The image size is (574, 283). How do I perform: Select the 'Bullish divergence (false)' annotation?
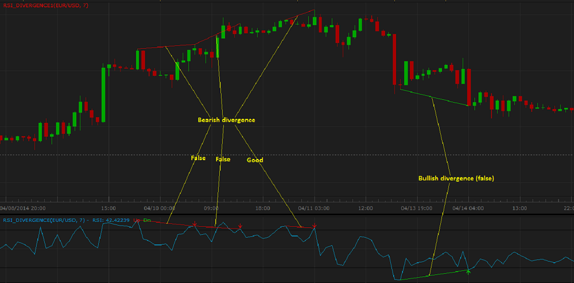pos(456,179)
